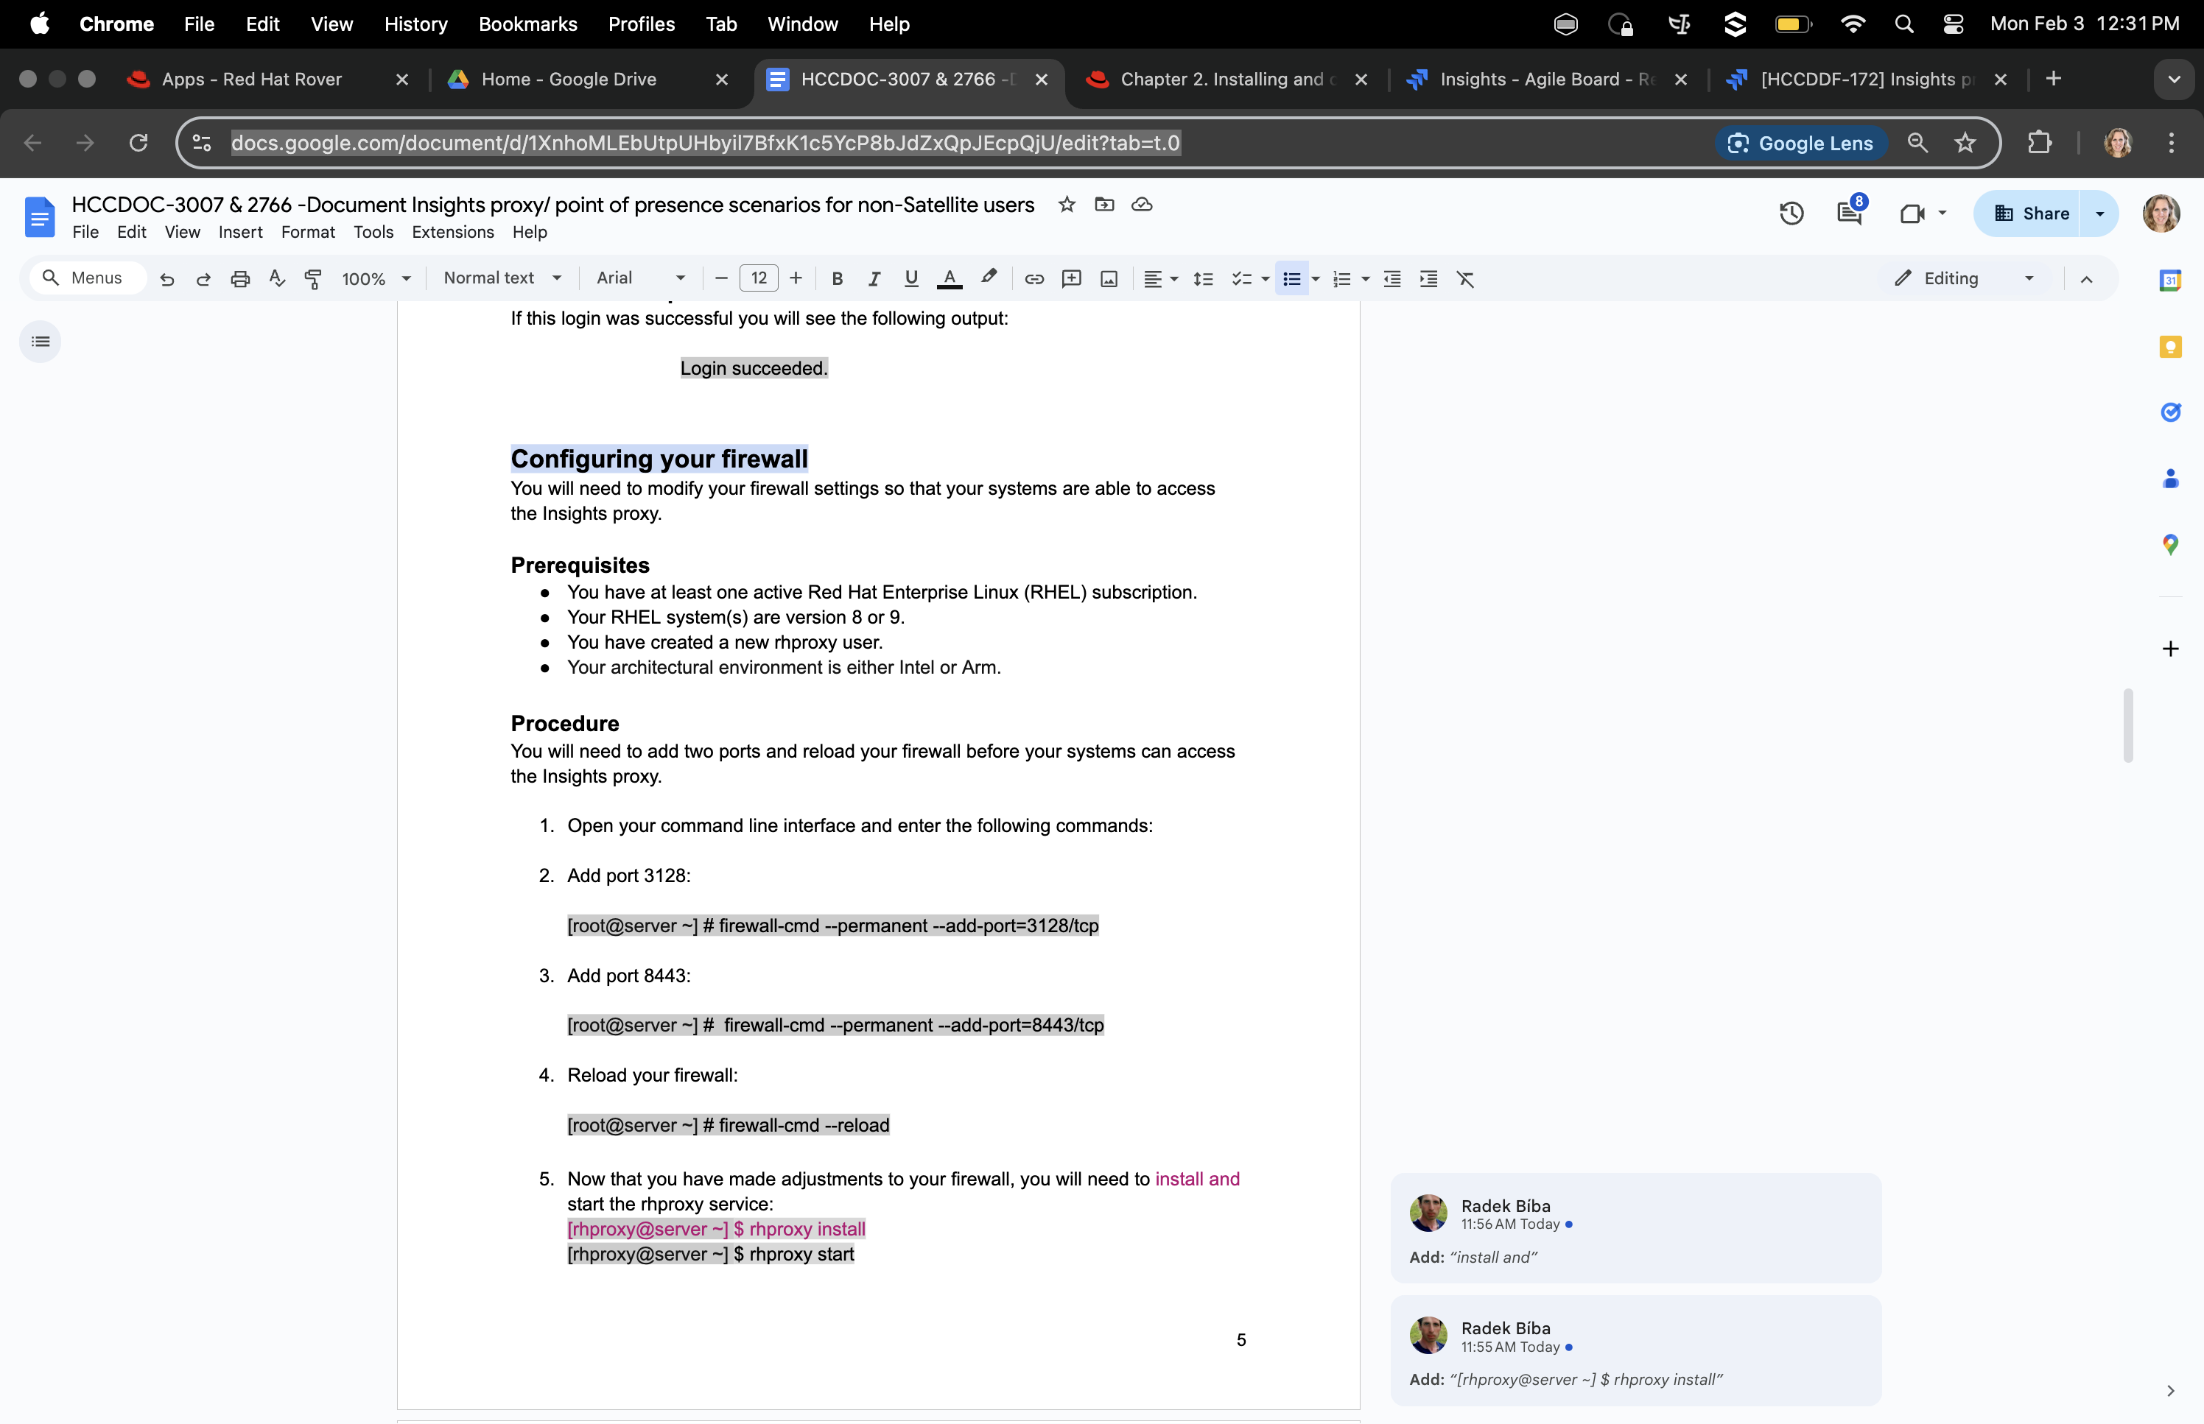This screenshot has width=2204, height=1424.
Task: Click the font size input field
Action: [759, 278]
